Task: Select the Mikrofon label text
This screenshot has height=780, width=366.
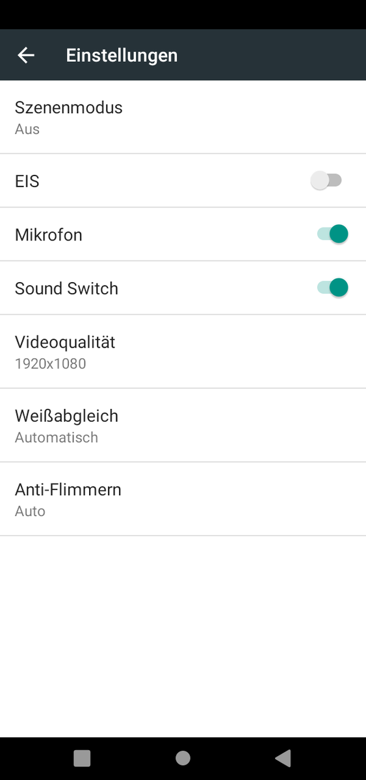Action: (x=49, y=235)
